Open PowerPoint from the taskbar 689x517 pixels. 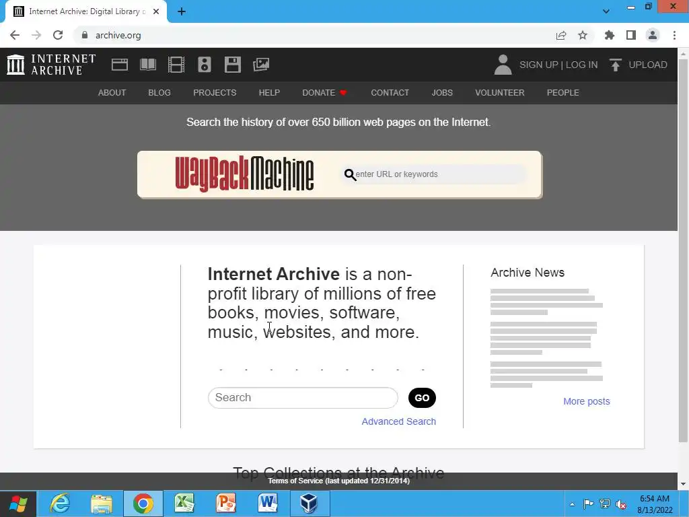(226, 504)
